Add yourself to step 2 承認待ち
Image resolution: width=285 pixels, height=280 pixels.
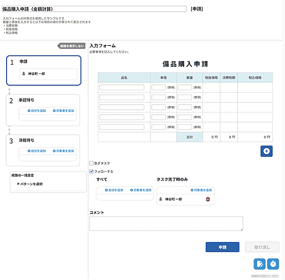pyautogui.click(x=37, y=111)
